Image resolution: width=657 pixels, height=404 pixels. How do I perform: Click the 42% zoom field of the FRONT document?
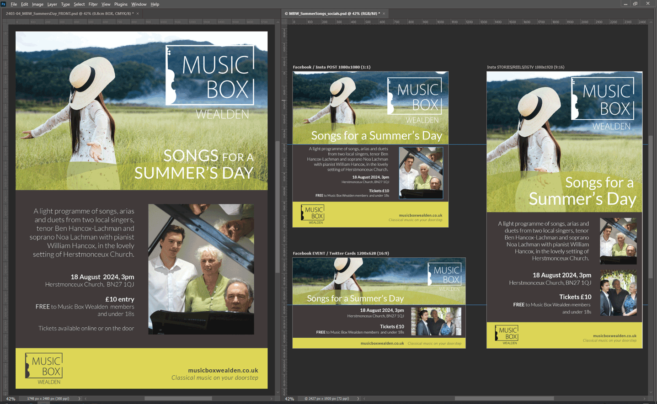click(x=11, y=399)
